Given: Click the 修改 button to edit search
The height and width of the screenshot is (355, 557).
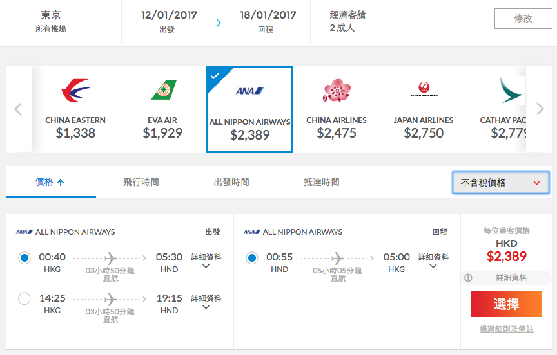Looking at the screenshot, I should point(523,19).
